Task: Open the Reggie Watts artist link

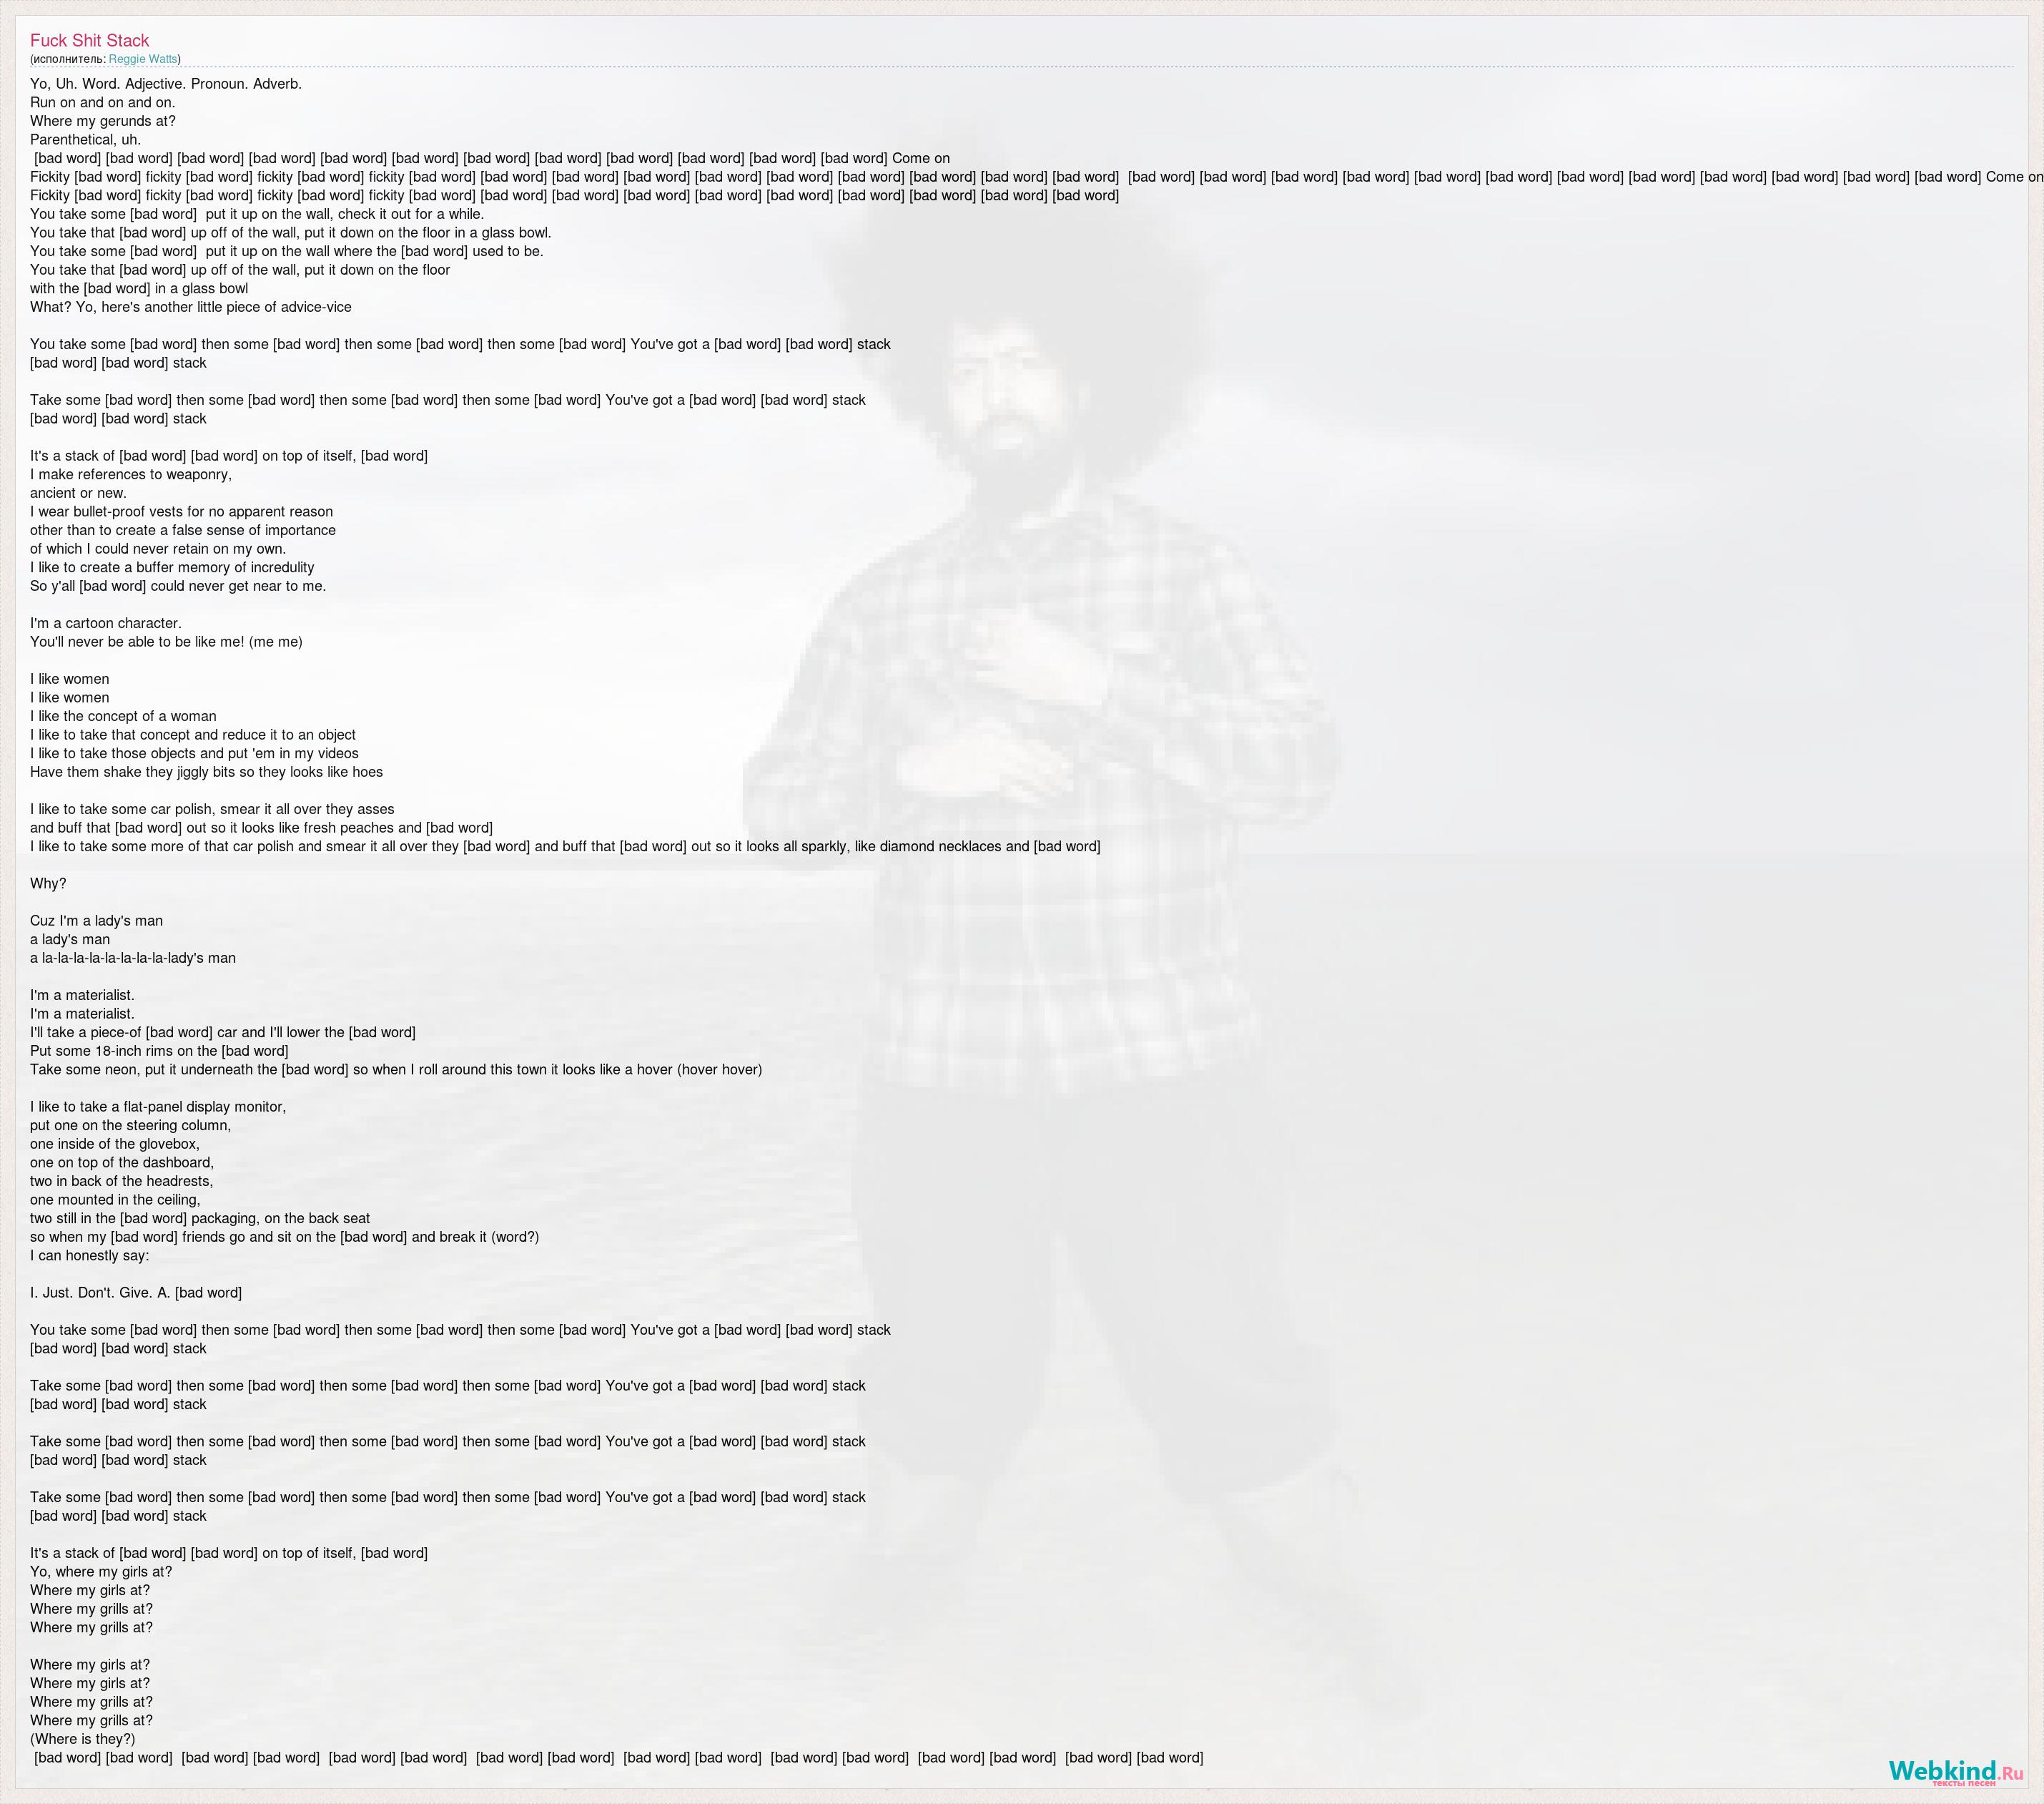Action: point(143,59)
